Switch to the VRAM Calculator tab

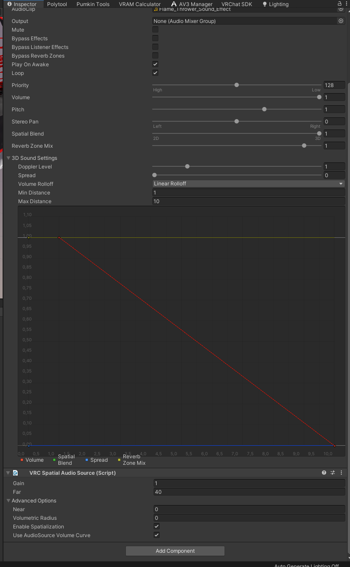140,4
